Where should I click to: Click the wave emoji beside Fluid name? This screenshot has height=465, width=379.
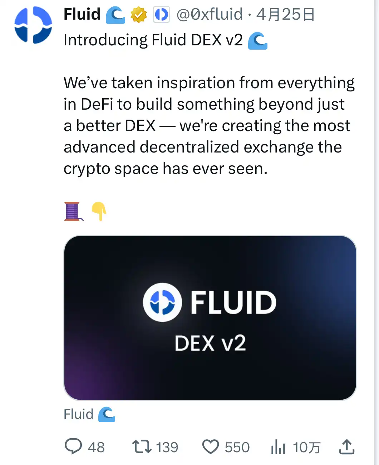point(115,15)
